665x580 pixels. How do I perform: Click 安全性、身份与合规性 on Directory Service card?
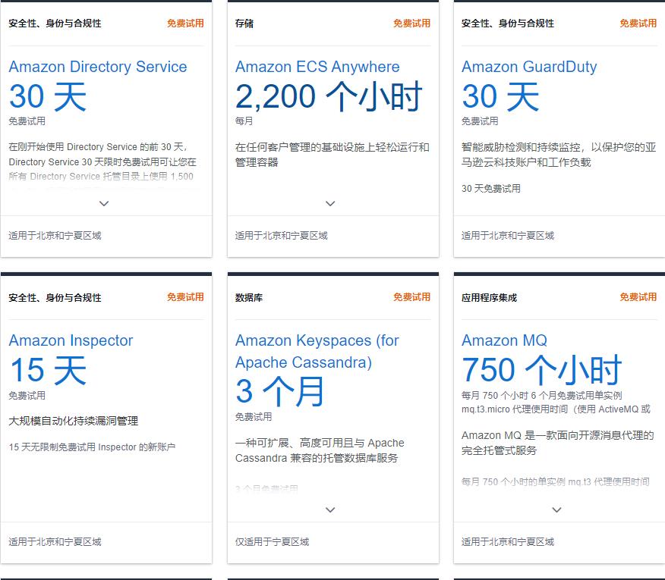(55, 24)
